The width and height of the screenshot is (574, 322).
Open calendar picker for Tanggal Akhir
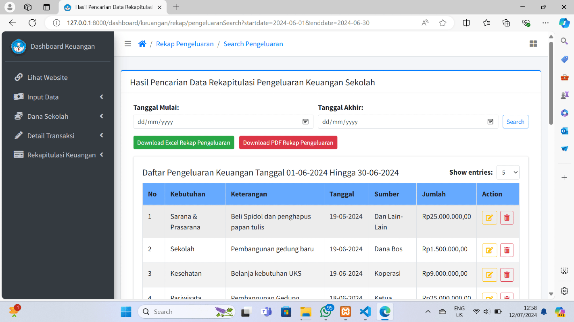491,122
